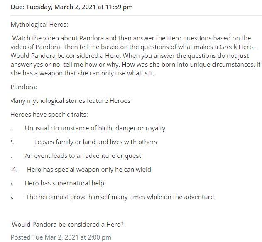Click the 'Posted Tue Mar 2, 2021' timestamp

point(61,237)
